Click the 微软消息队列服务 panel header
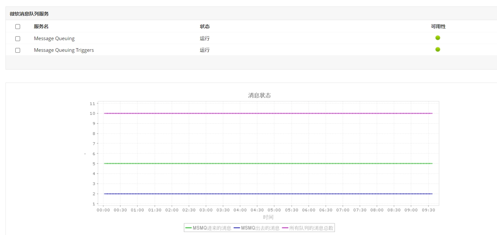Image resolution: width=497 pixels, height=235 pixels. pyautogui.click(x=29, y=14)
